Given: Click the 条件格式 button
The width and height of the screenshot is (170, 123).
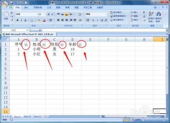Looking at the screenshot, I should pos(117,12).
